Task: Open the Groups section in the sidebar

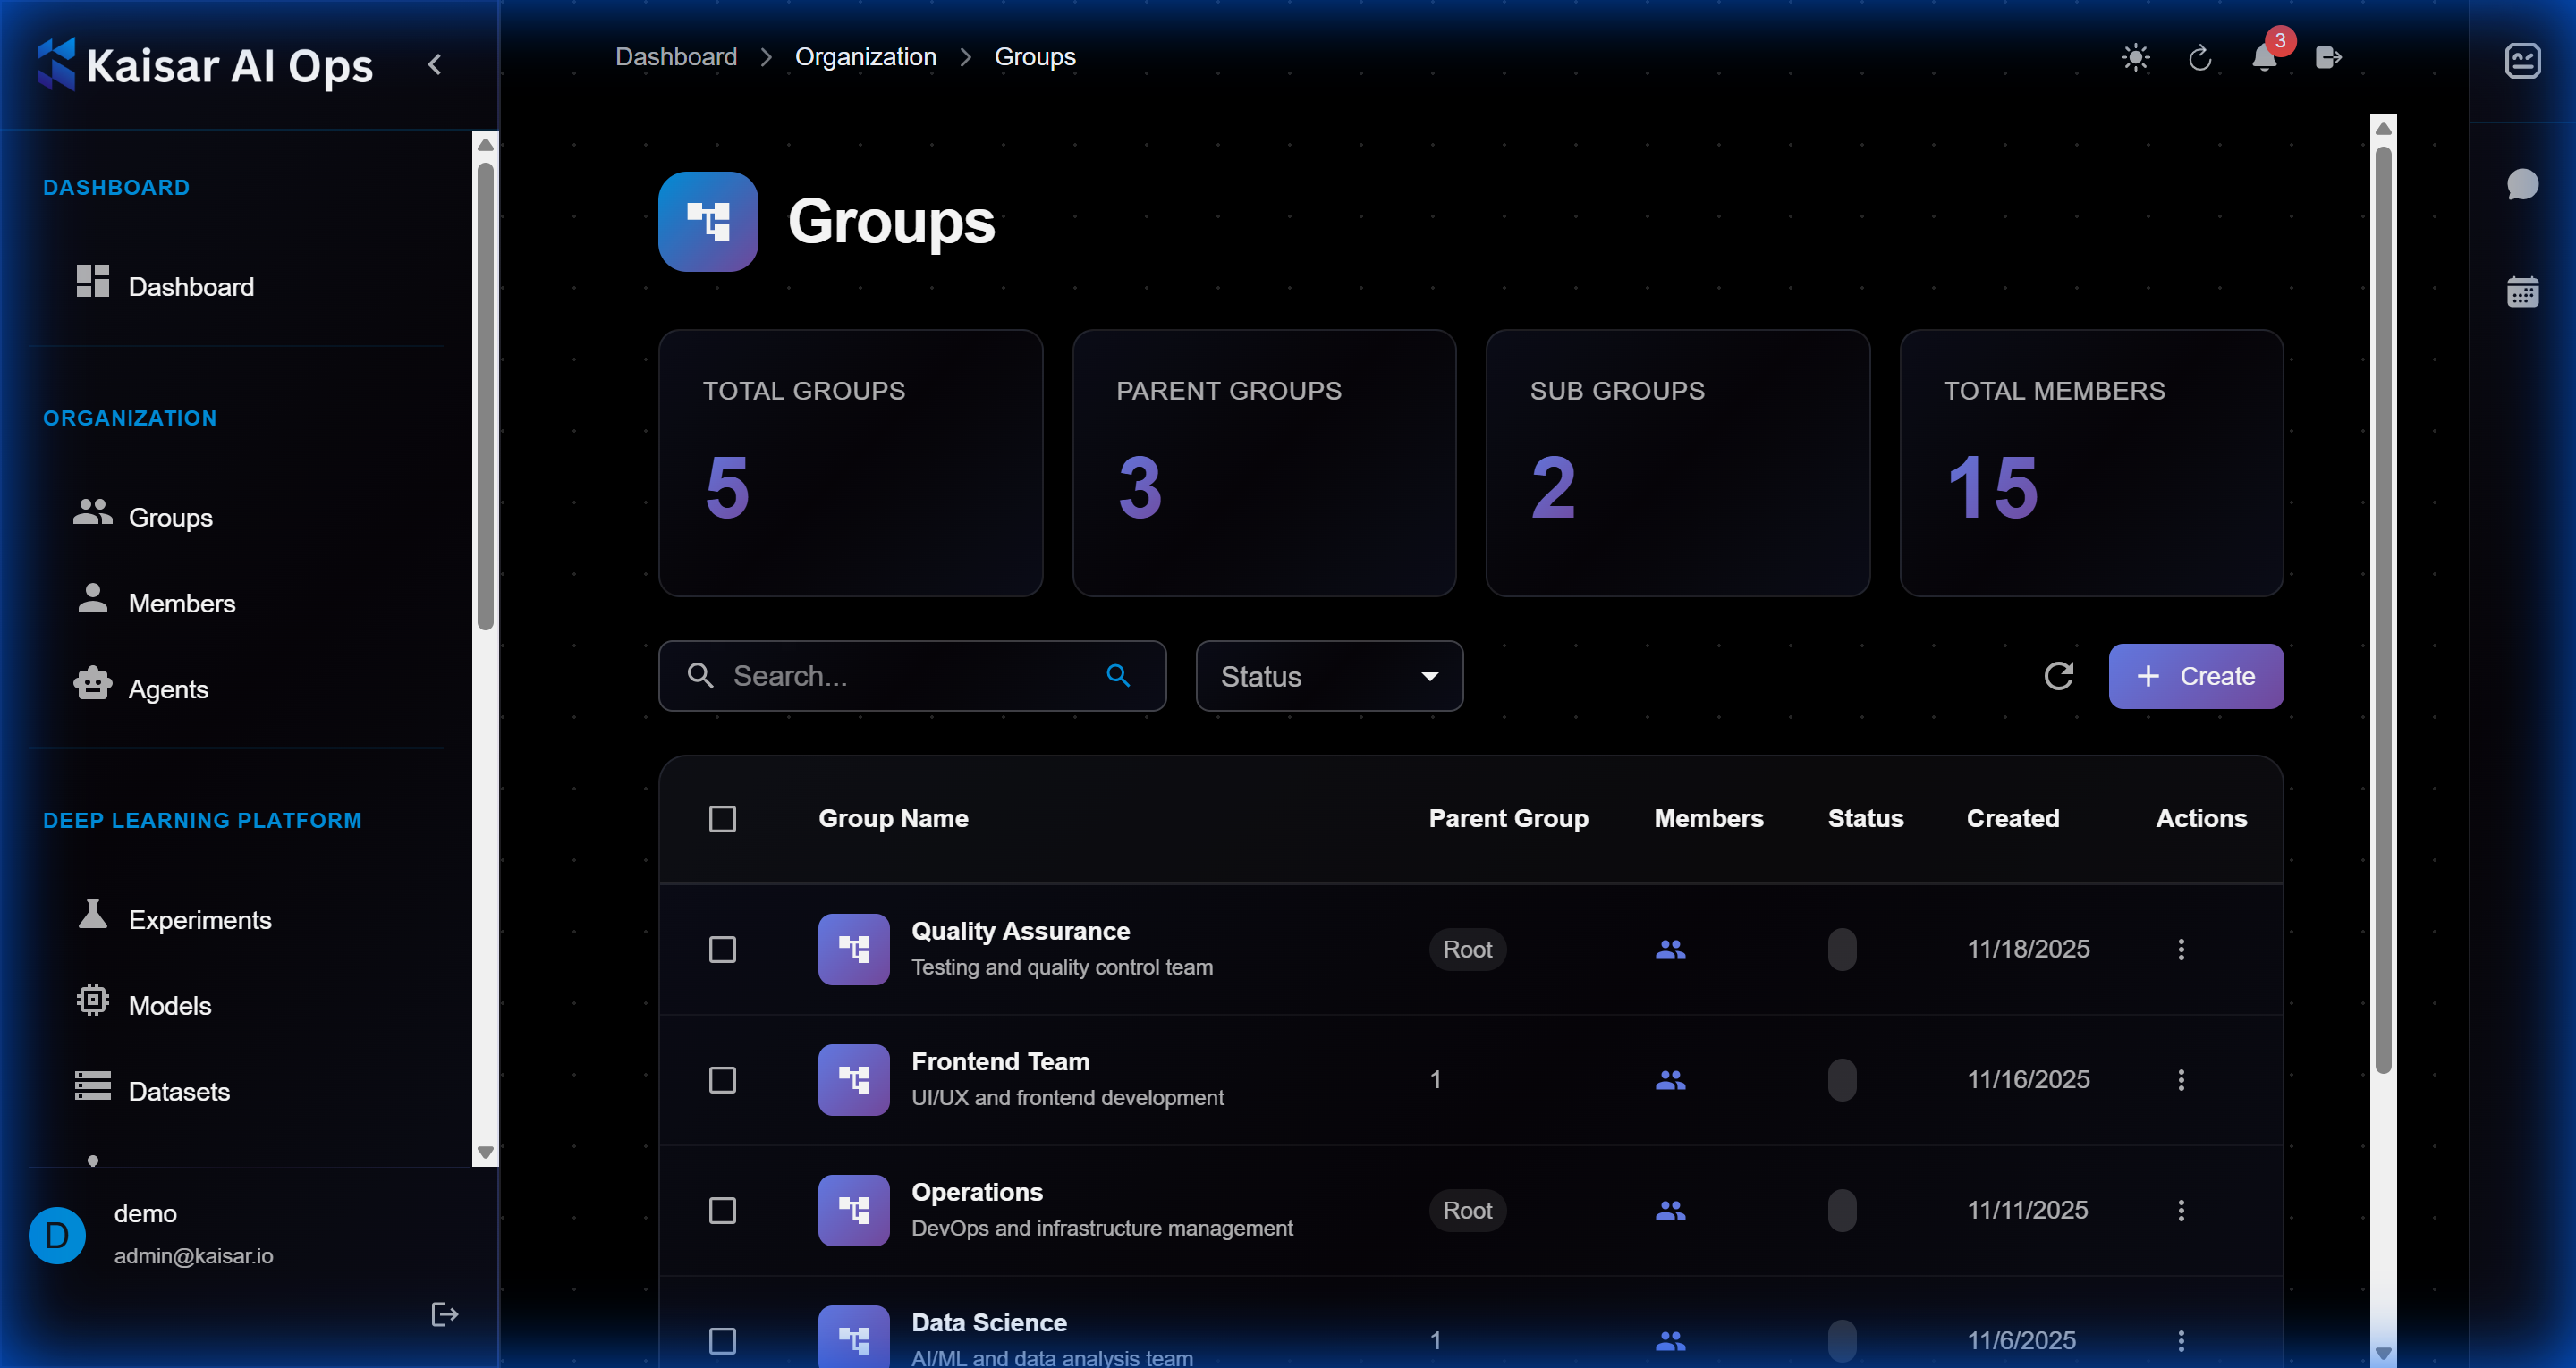Action: [170, 516]
